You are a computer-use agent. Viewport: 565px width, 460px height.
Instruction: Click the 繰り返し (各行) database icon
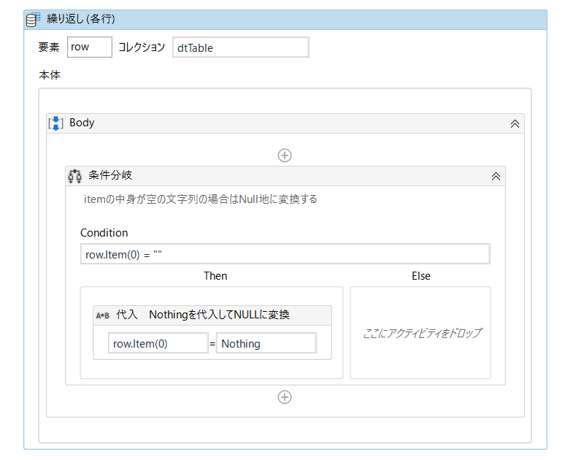click(33, 20)
